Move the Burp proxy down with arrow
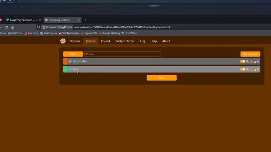Viewport: 271px width, 152px height. click(258, 70)
